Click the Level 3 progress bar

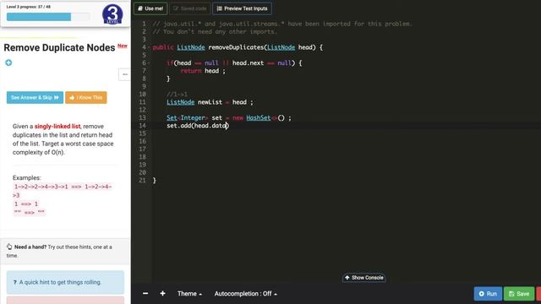pos(48,17)
